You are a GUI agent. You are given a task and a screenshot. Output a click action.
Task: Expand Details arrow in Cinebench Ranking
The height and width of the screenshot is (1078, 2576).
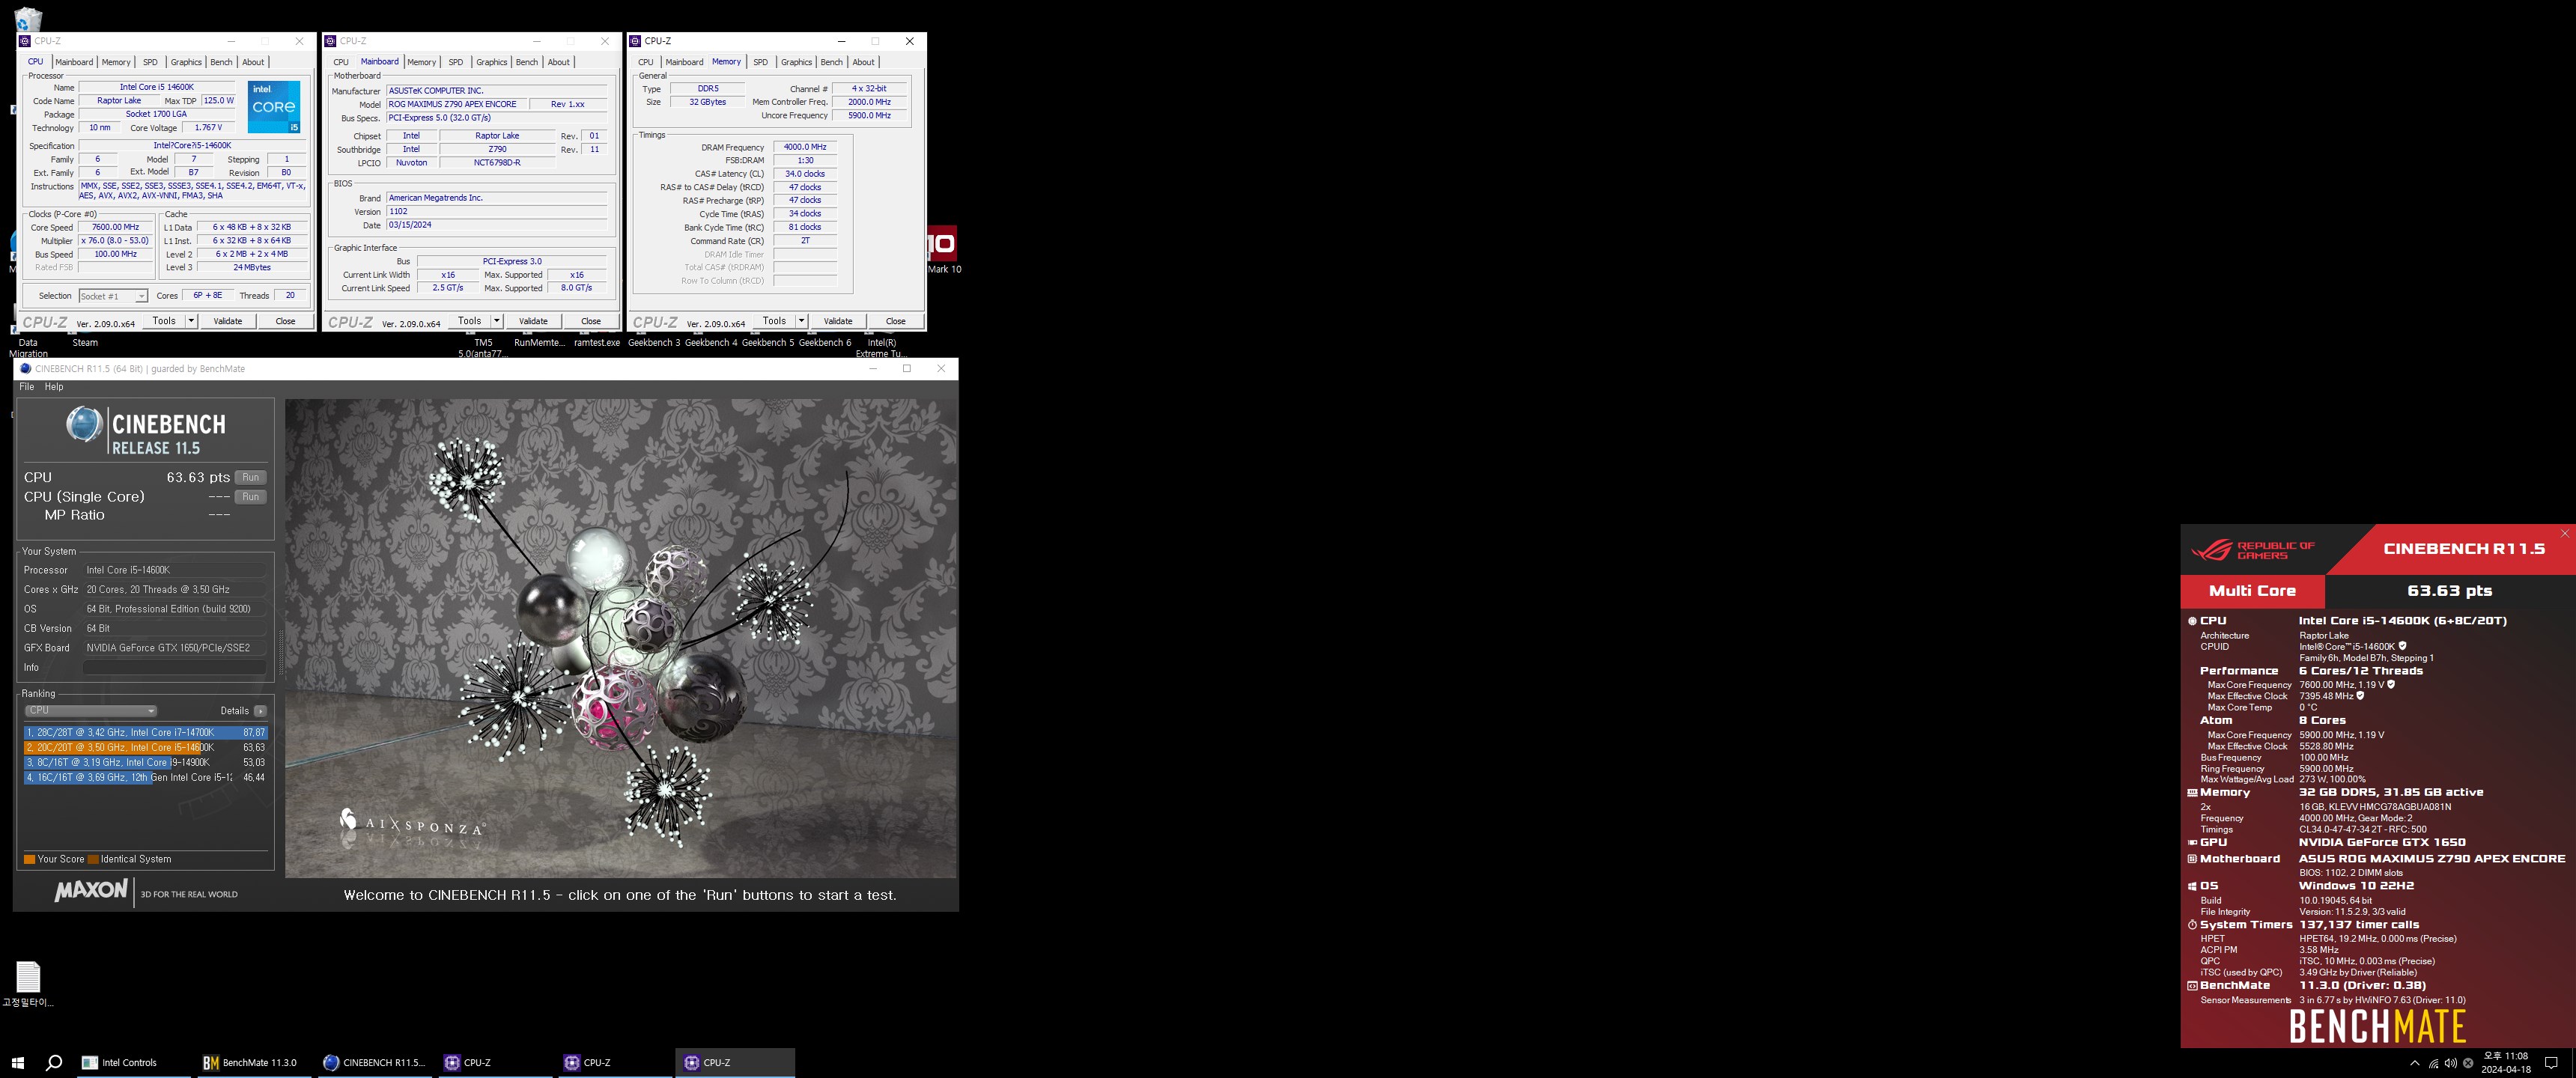[x=260, y=711]
